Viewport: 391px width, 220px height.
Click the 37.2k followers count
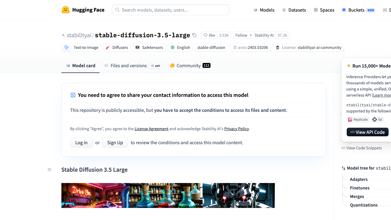(x=282, y=35)
